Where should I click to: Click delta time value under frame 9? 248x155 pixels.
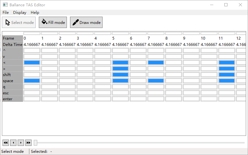coord(191,45)
